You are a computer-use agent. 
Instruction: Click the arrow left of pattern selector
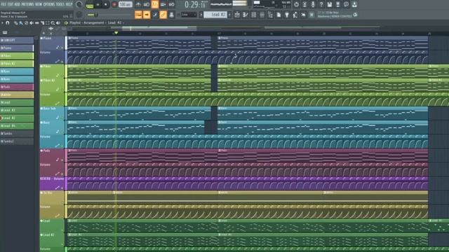tap(201, 15)
